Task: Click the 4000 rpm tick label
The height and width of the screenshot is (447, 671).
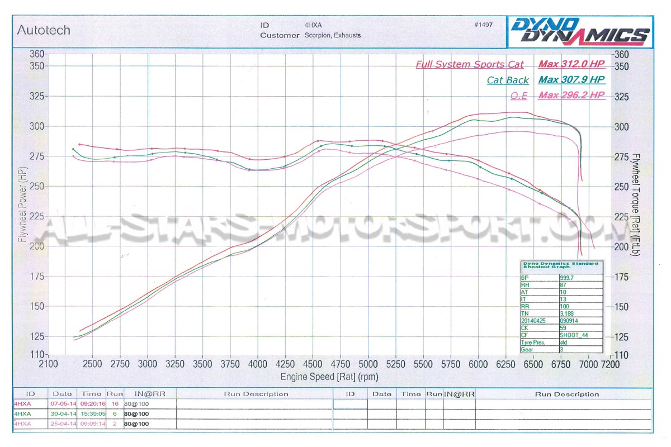Action: pyautogui.click(x=258, y=364)
